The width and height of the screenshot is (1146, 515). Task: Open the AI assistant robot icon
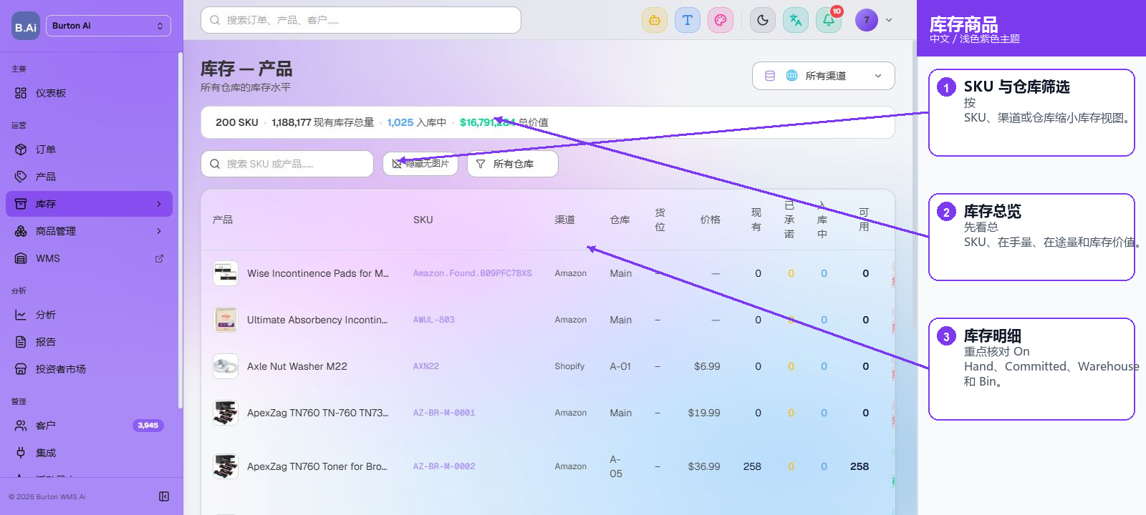tap(655, 20)
